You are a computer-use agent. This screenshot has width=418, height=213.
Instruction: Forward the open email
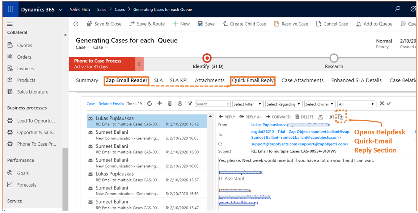278,117
